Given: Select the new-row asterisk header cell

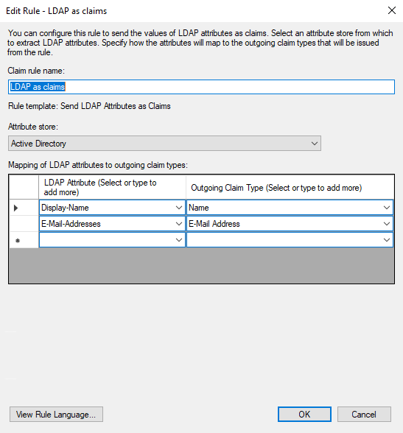Looking at the screenshot, I should point(24,240).
